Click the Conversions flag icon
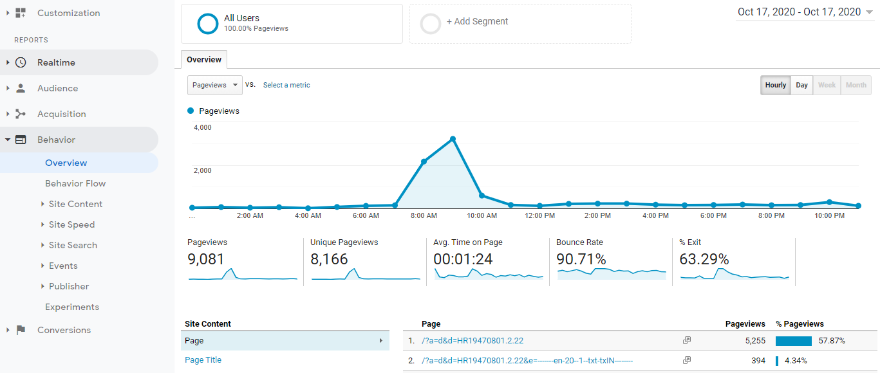The image size is (880, 373). point(21,330)
